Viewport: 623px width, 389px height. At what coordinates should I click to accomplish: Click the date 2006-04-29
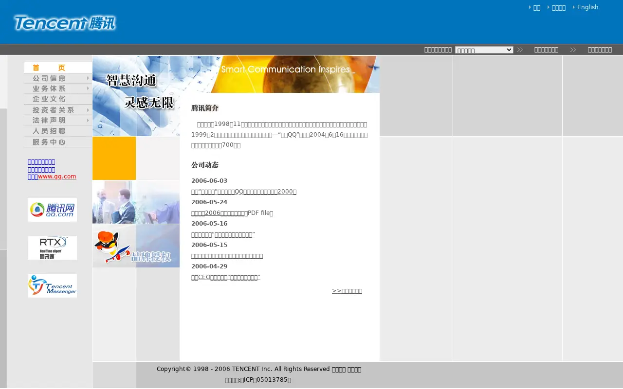(209, 266)
